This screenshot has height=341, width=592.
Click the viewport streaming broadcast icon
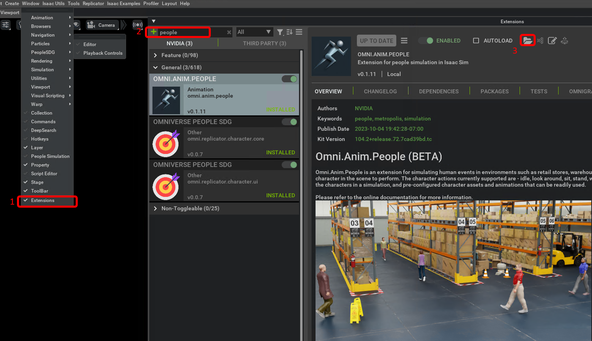(x=137, y=25)
